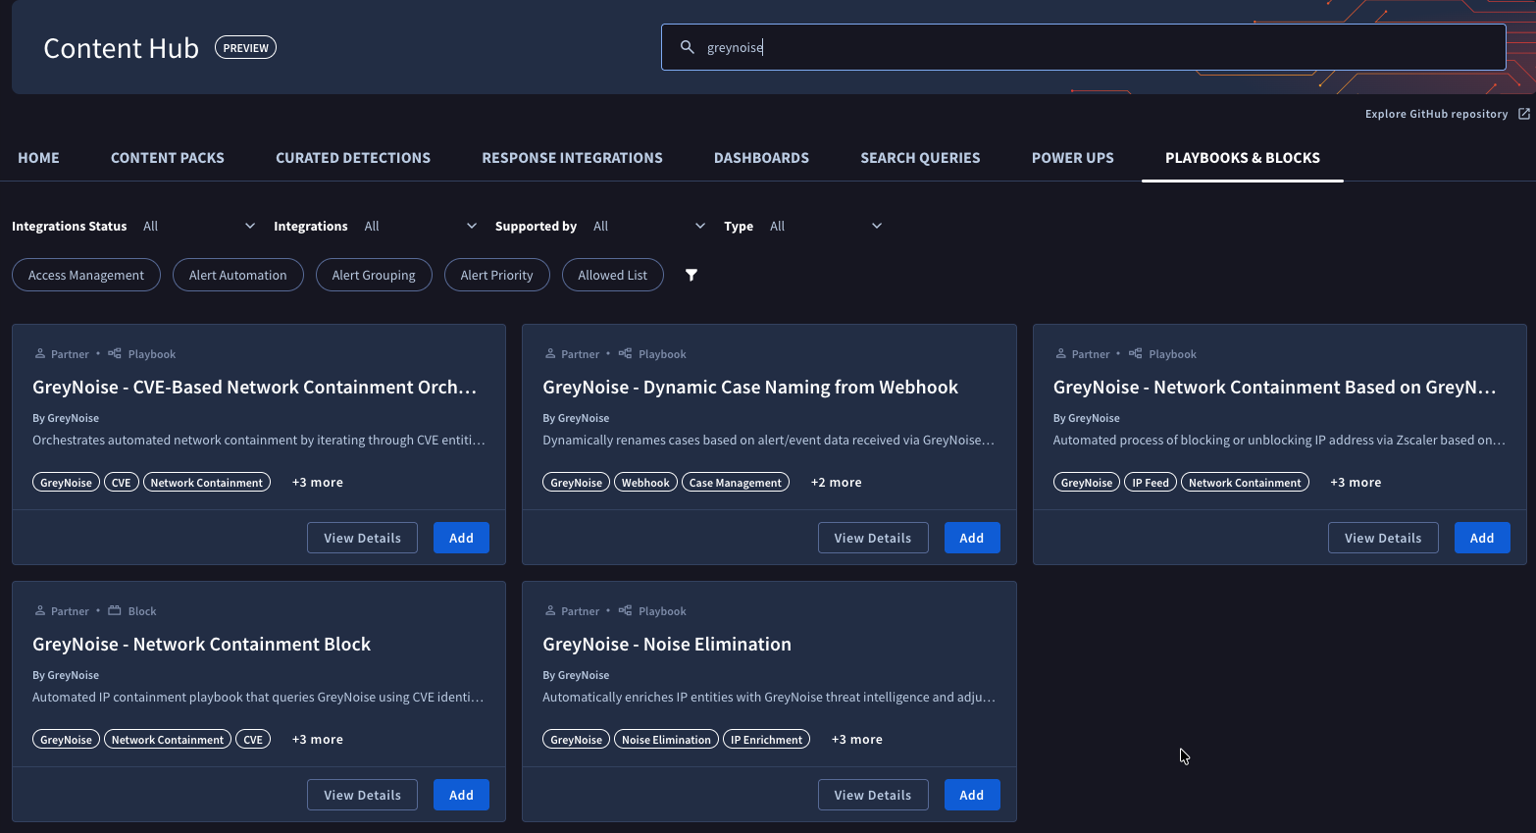Click the Webhook tag on Dynamic Case Naming card
This screenshot has height=833, width=1536.
(x=645, y=483)
